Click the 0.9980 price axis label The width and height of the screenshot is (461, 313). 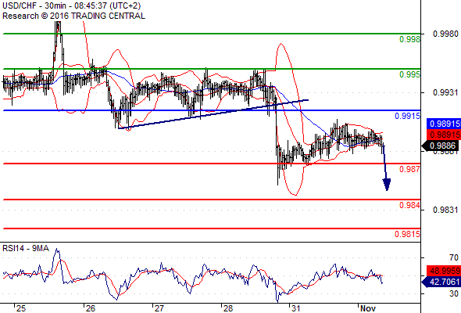tap(445, 34)
